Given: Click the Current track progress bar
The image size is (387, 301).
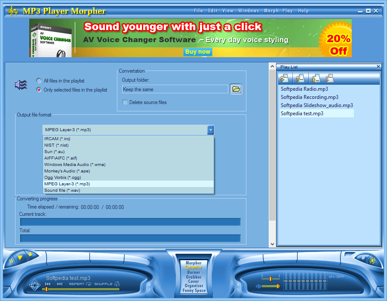Looking at the screenshot, I should coord(130,222).
